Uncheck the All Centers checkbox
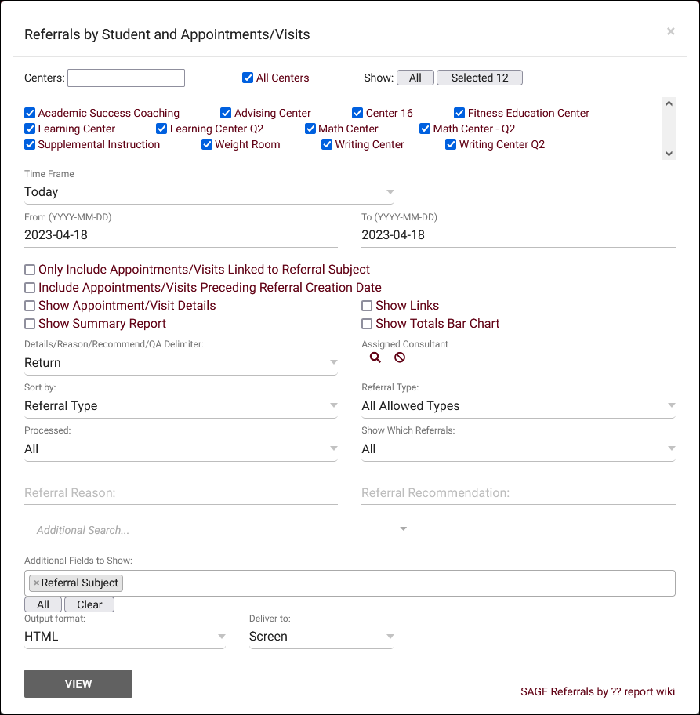 [248, 78]
